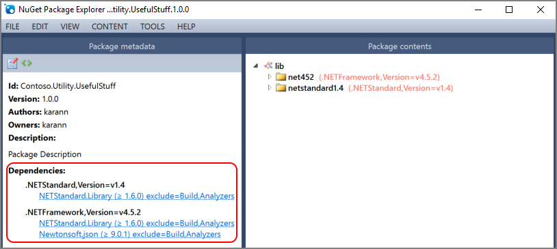Click the Package contents panel header
Viewport: 557px width, 249px height.
400,46
